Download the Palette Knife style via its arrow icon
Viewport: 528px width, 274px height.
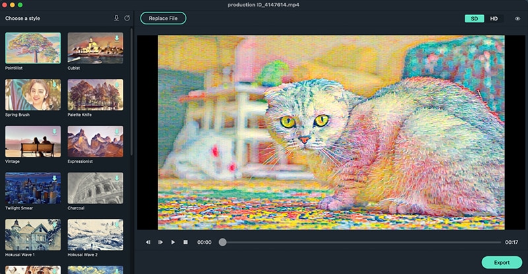pos(117,85)
